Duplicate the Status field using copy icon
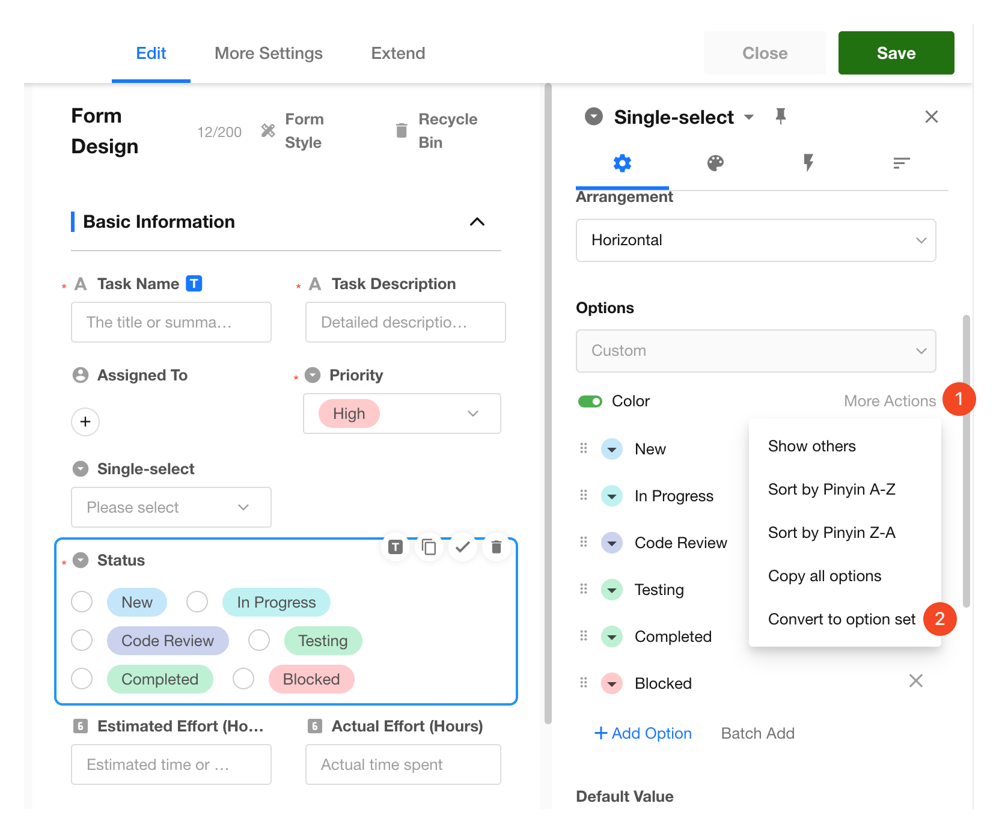Viewport: 1008px width, 833px height. (429, 547)
